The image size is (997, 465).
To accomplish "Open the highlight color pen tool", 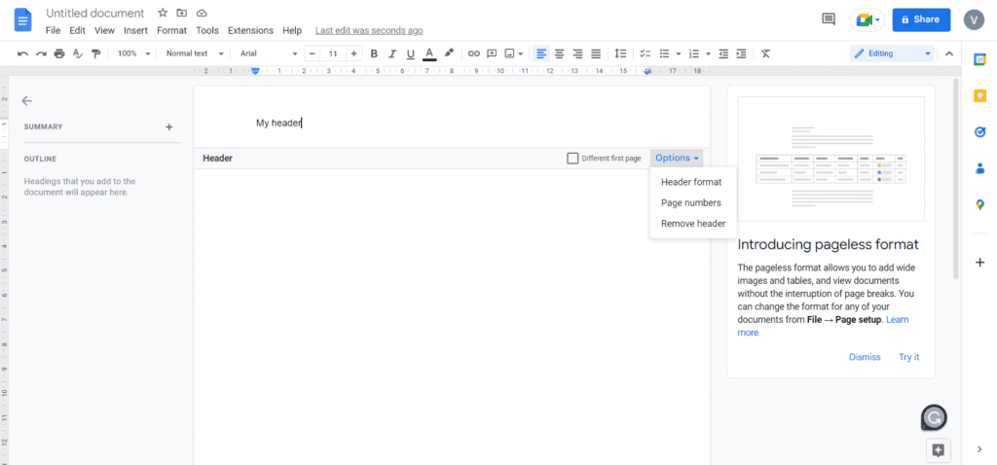I will point(449,54).
